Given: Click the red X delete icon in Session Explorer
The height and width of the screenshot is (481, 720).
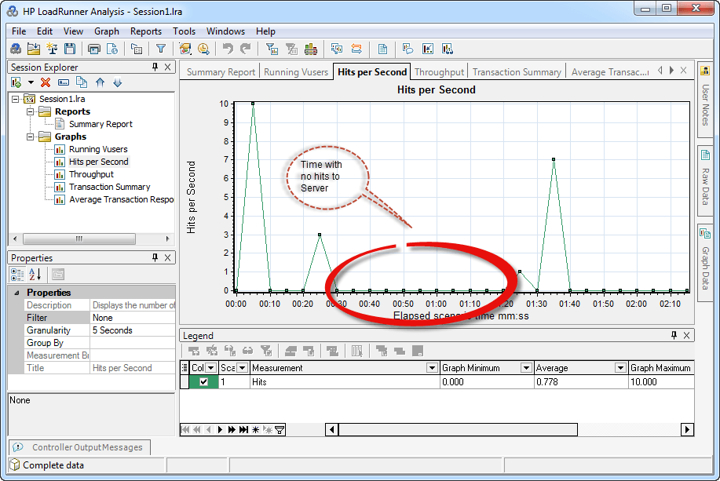Looking at the screenshot, I should tap(46, 82).
